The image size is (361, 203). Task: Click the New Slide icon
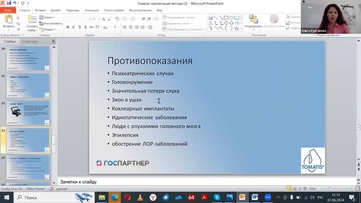[x=32, y=19]
